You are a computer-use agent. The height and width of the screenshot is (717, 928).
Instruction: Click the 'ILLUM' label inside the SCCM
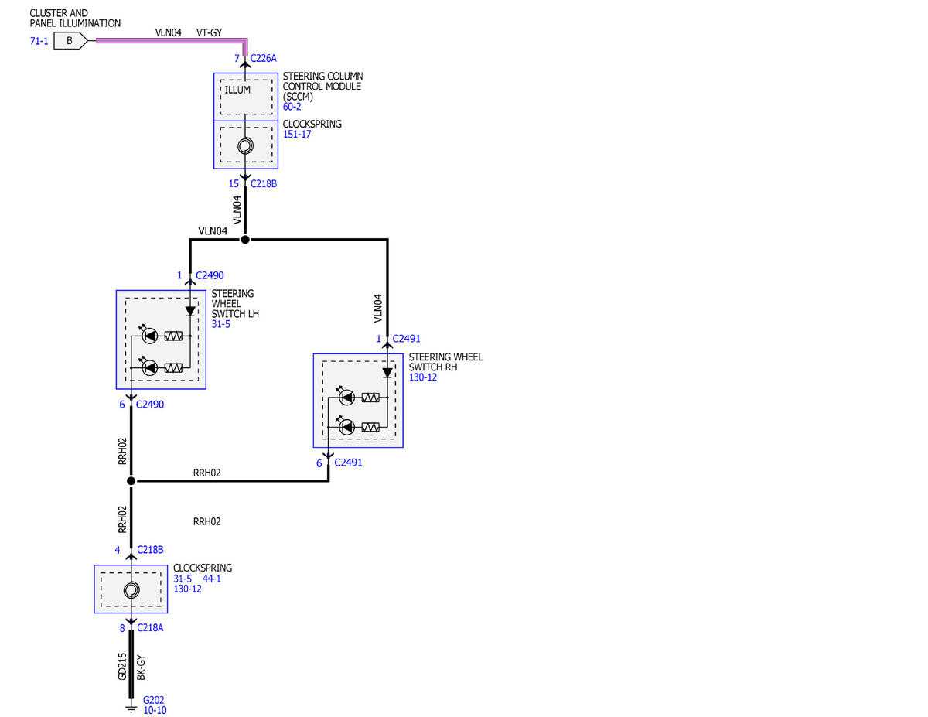237,90
